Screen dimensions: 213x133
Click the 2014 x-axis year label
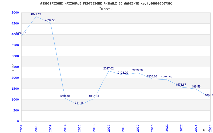pyautogui.click(x=65, y=128)
